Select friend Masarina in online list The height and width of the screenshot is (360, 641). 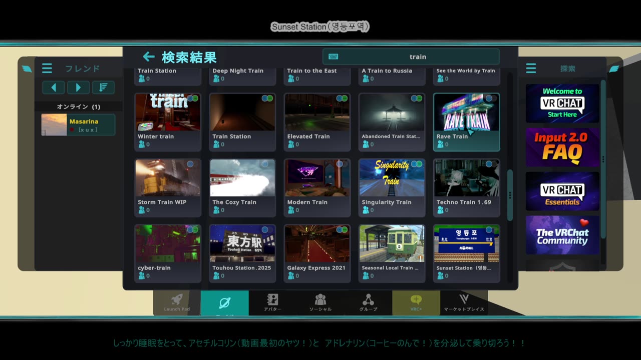(78, 125)
